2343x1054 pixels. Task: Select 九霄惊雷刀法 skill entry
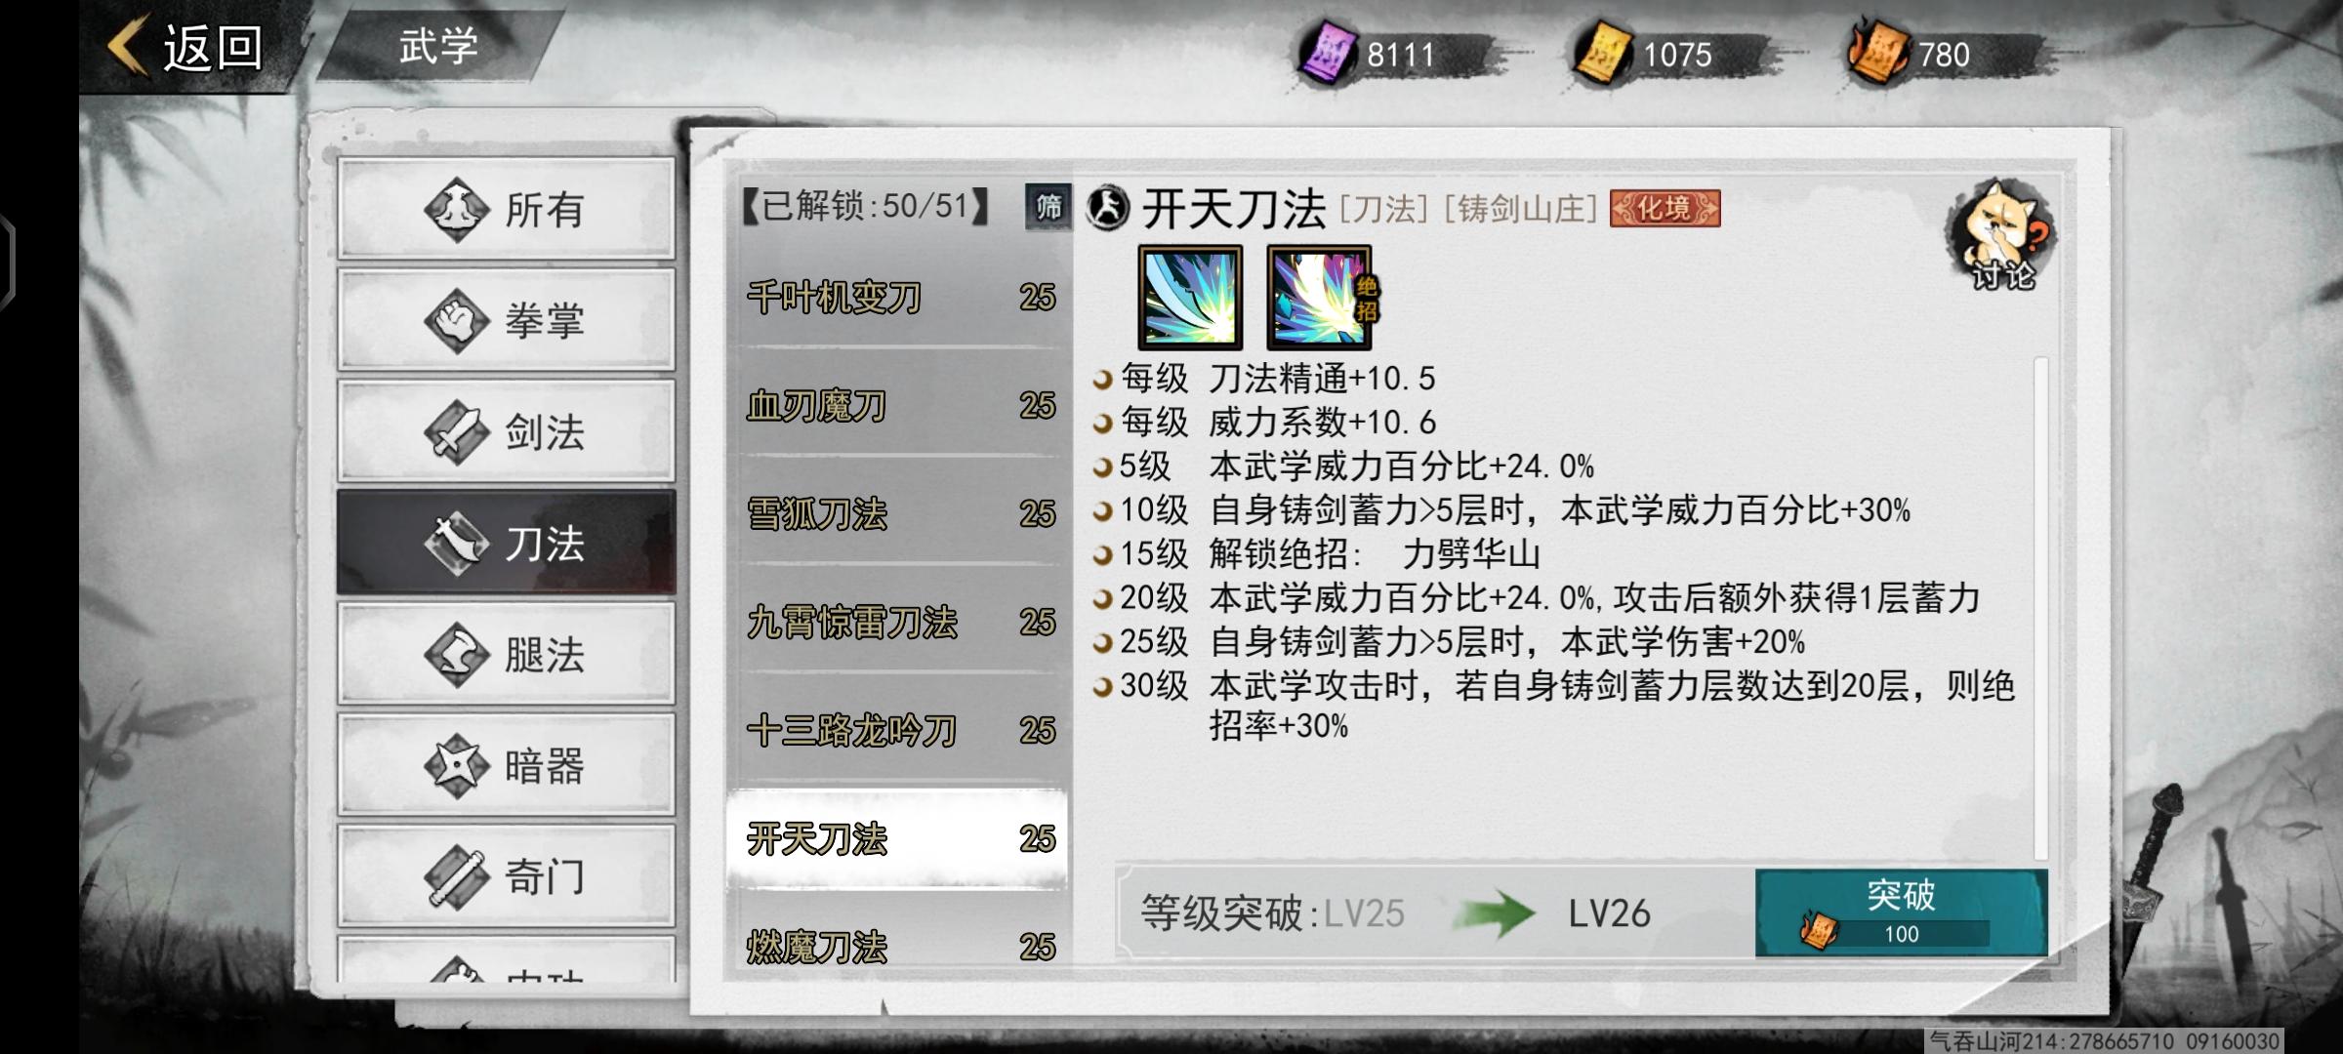(x=898, y=622)
